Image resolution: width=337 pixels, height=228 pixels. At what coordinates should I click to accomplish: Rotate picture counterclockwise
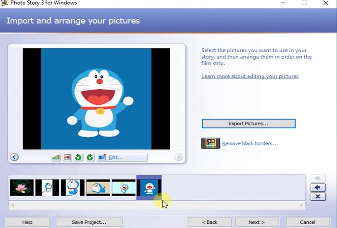[78, 157]
